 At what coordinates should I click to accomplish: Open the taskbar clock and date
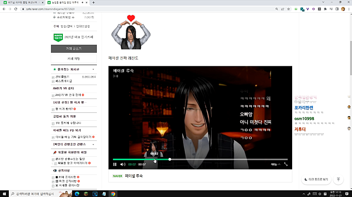[x=336, y=194]
